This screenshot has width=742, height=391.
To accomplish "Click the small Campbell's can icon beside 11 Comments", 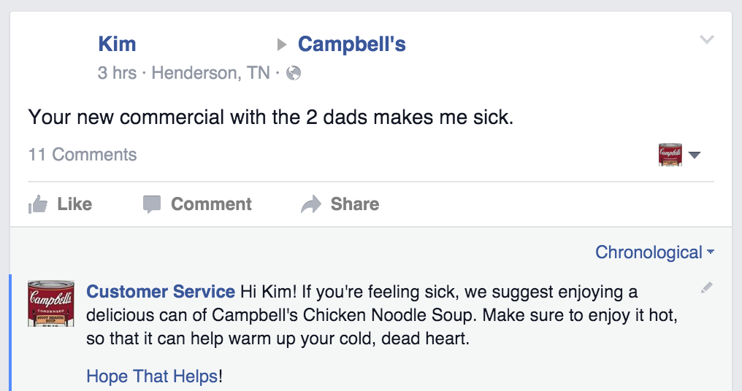I will (670, 155).
